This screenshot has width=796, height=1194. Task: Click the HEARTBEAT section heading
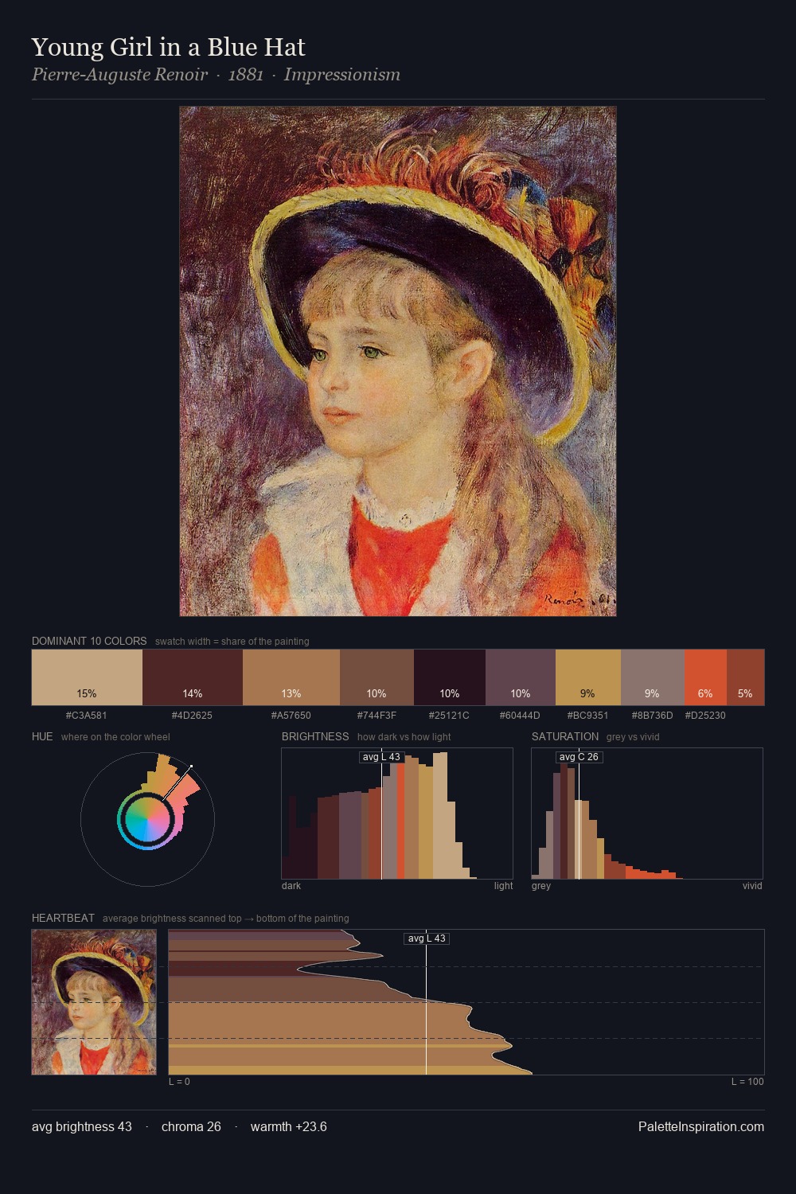63,918
